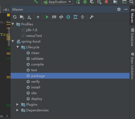The image size is (135, 119).
Task: Open the Database side tab
Action: tap(132, 37)
